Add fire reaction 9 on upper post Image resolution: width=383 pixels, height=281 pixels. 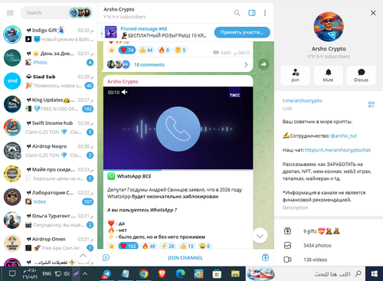tap(164, 50)
